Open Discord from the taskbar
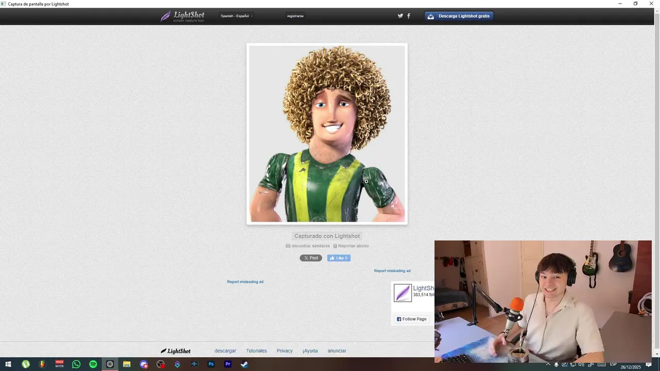The image size is (660, 371). 144,364
